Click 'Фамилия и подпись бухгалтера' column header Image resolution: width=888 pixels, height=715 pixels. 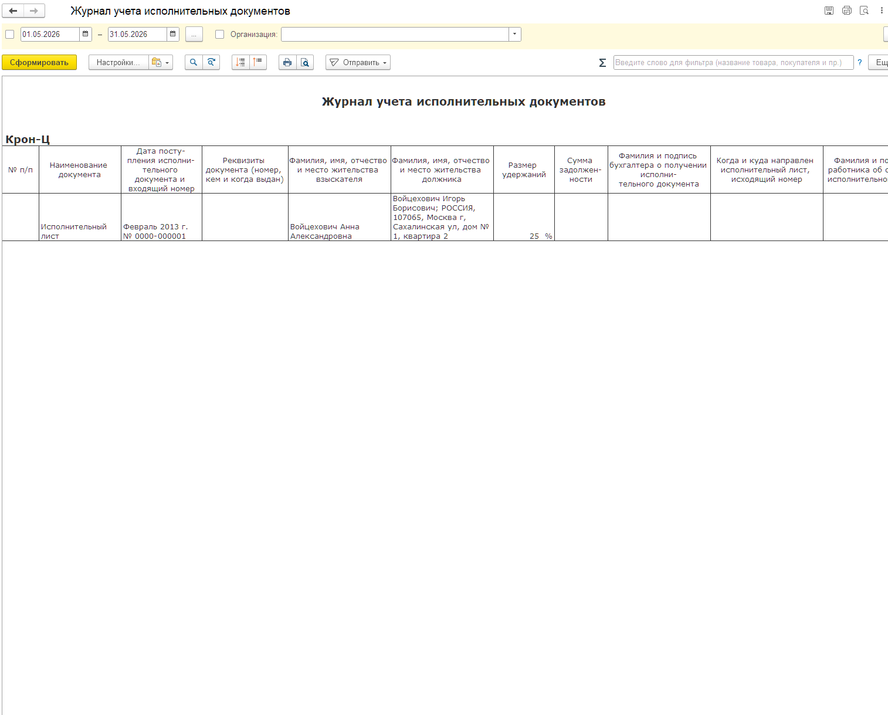click(x=659, y=170)
